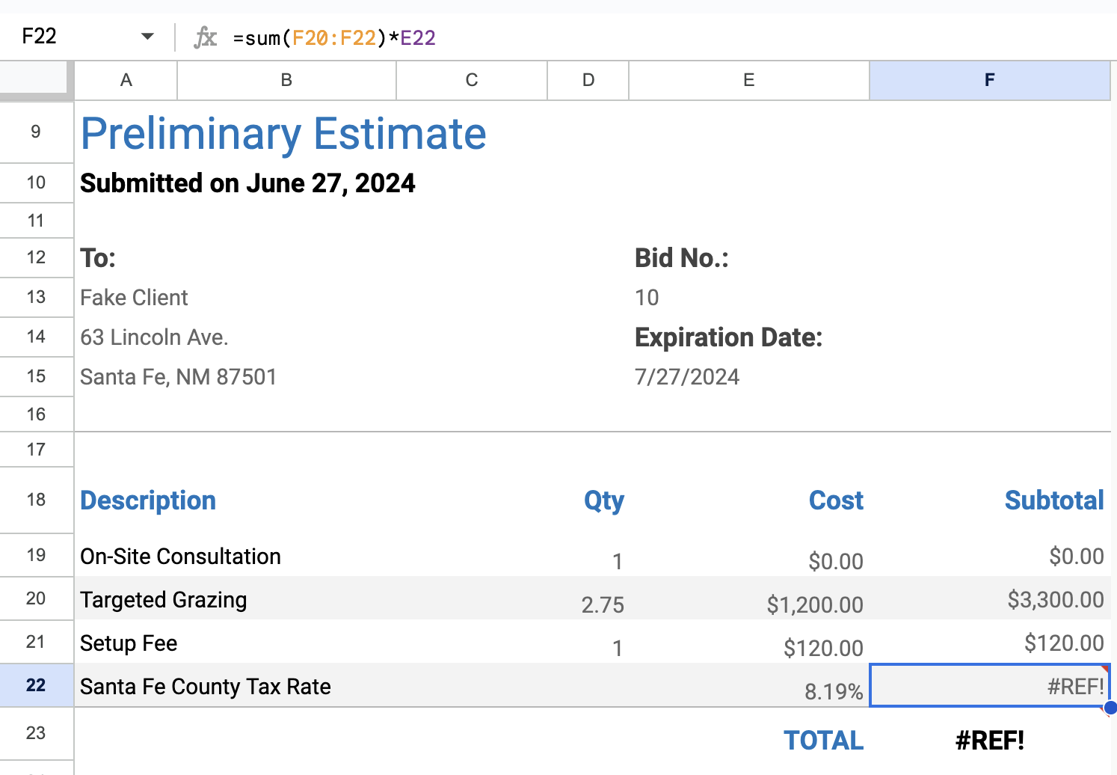Click the Name Box showing F22
Screen dimensions: 1117x775
[x=67, y=37]
